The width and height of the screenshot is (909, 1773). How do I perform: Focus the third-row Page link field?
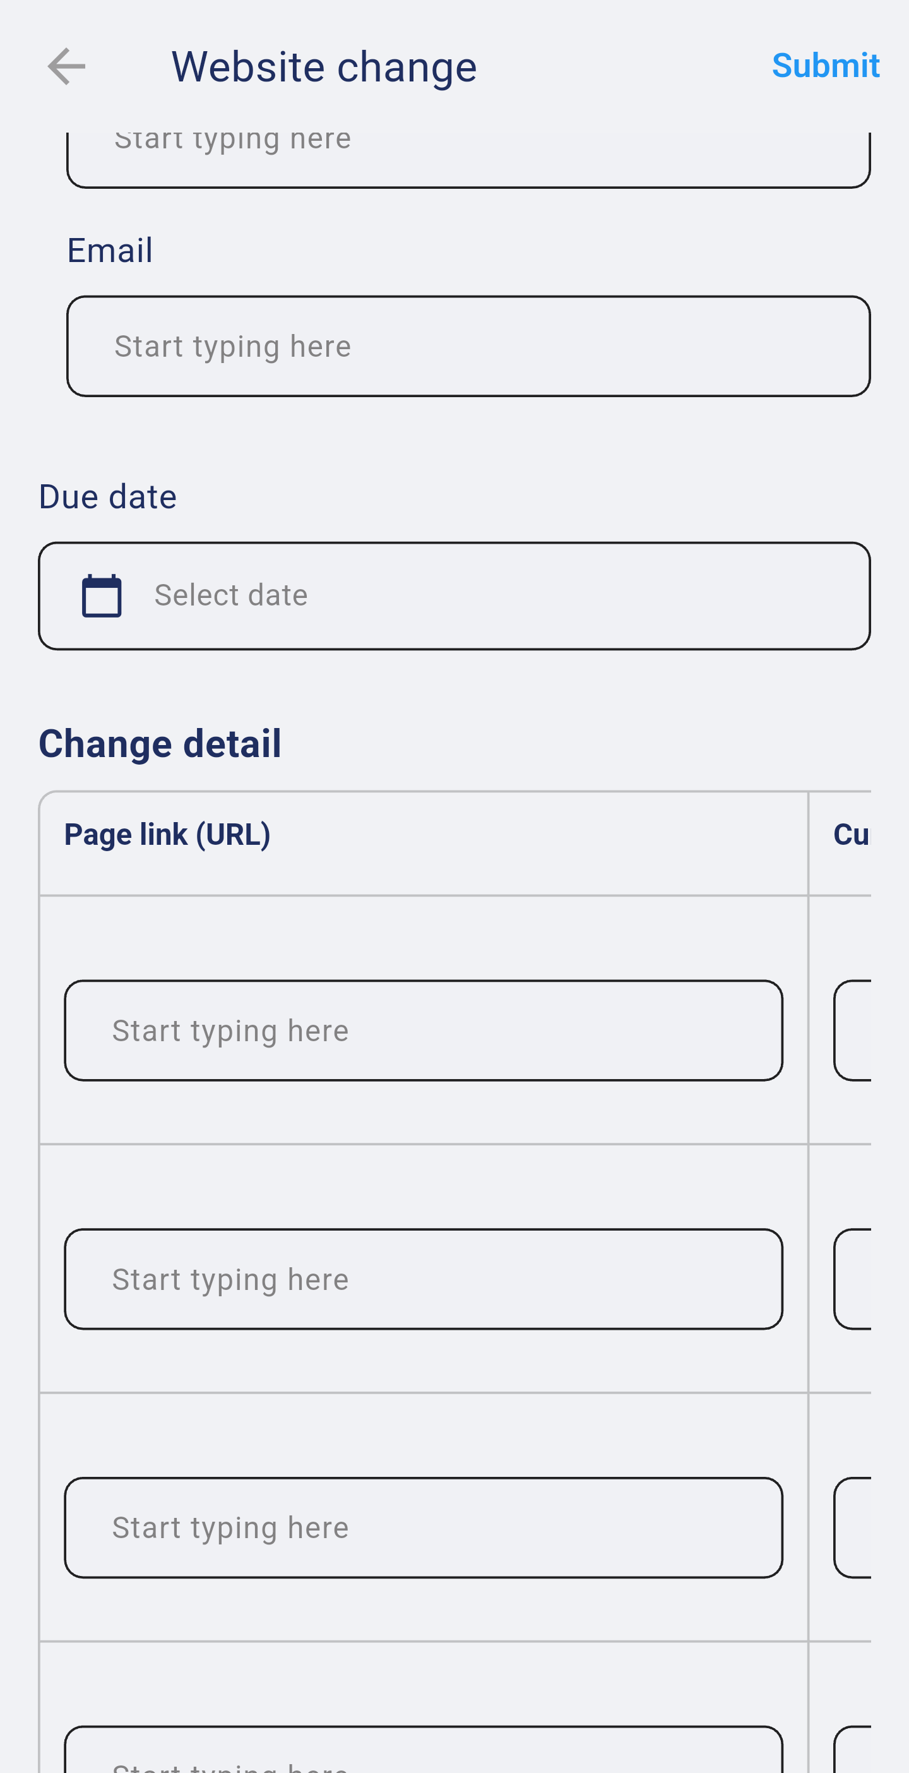423,1527
